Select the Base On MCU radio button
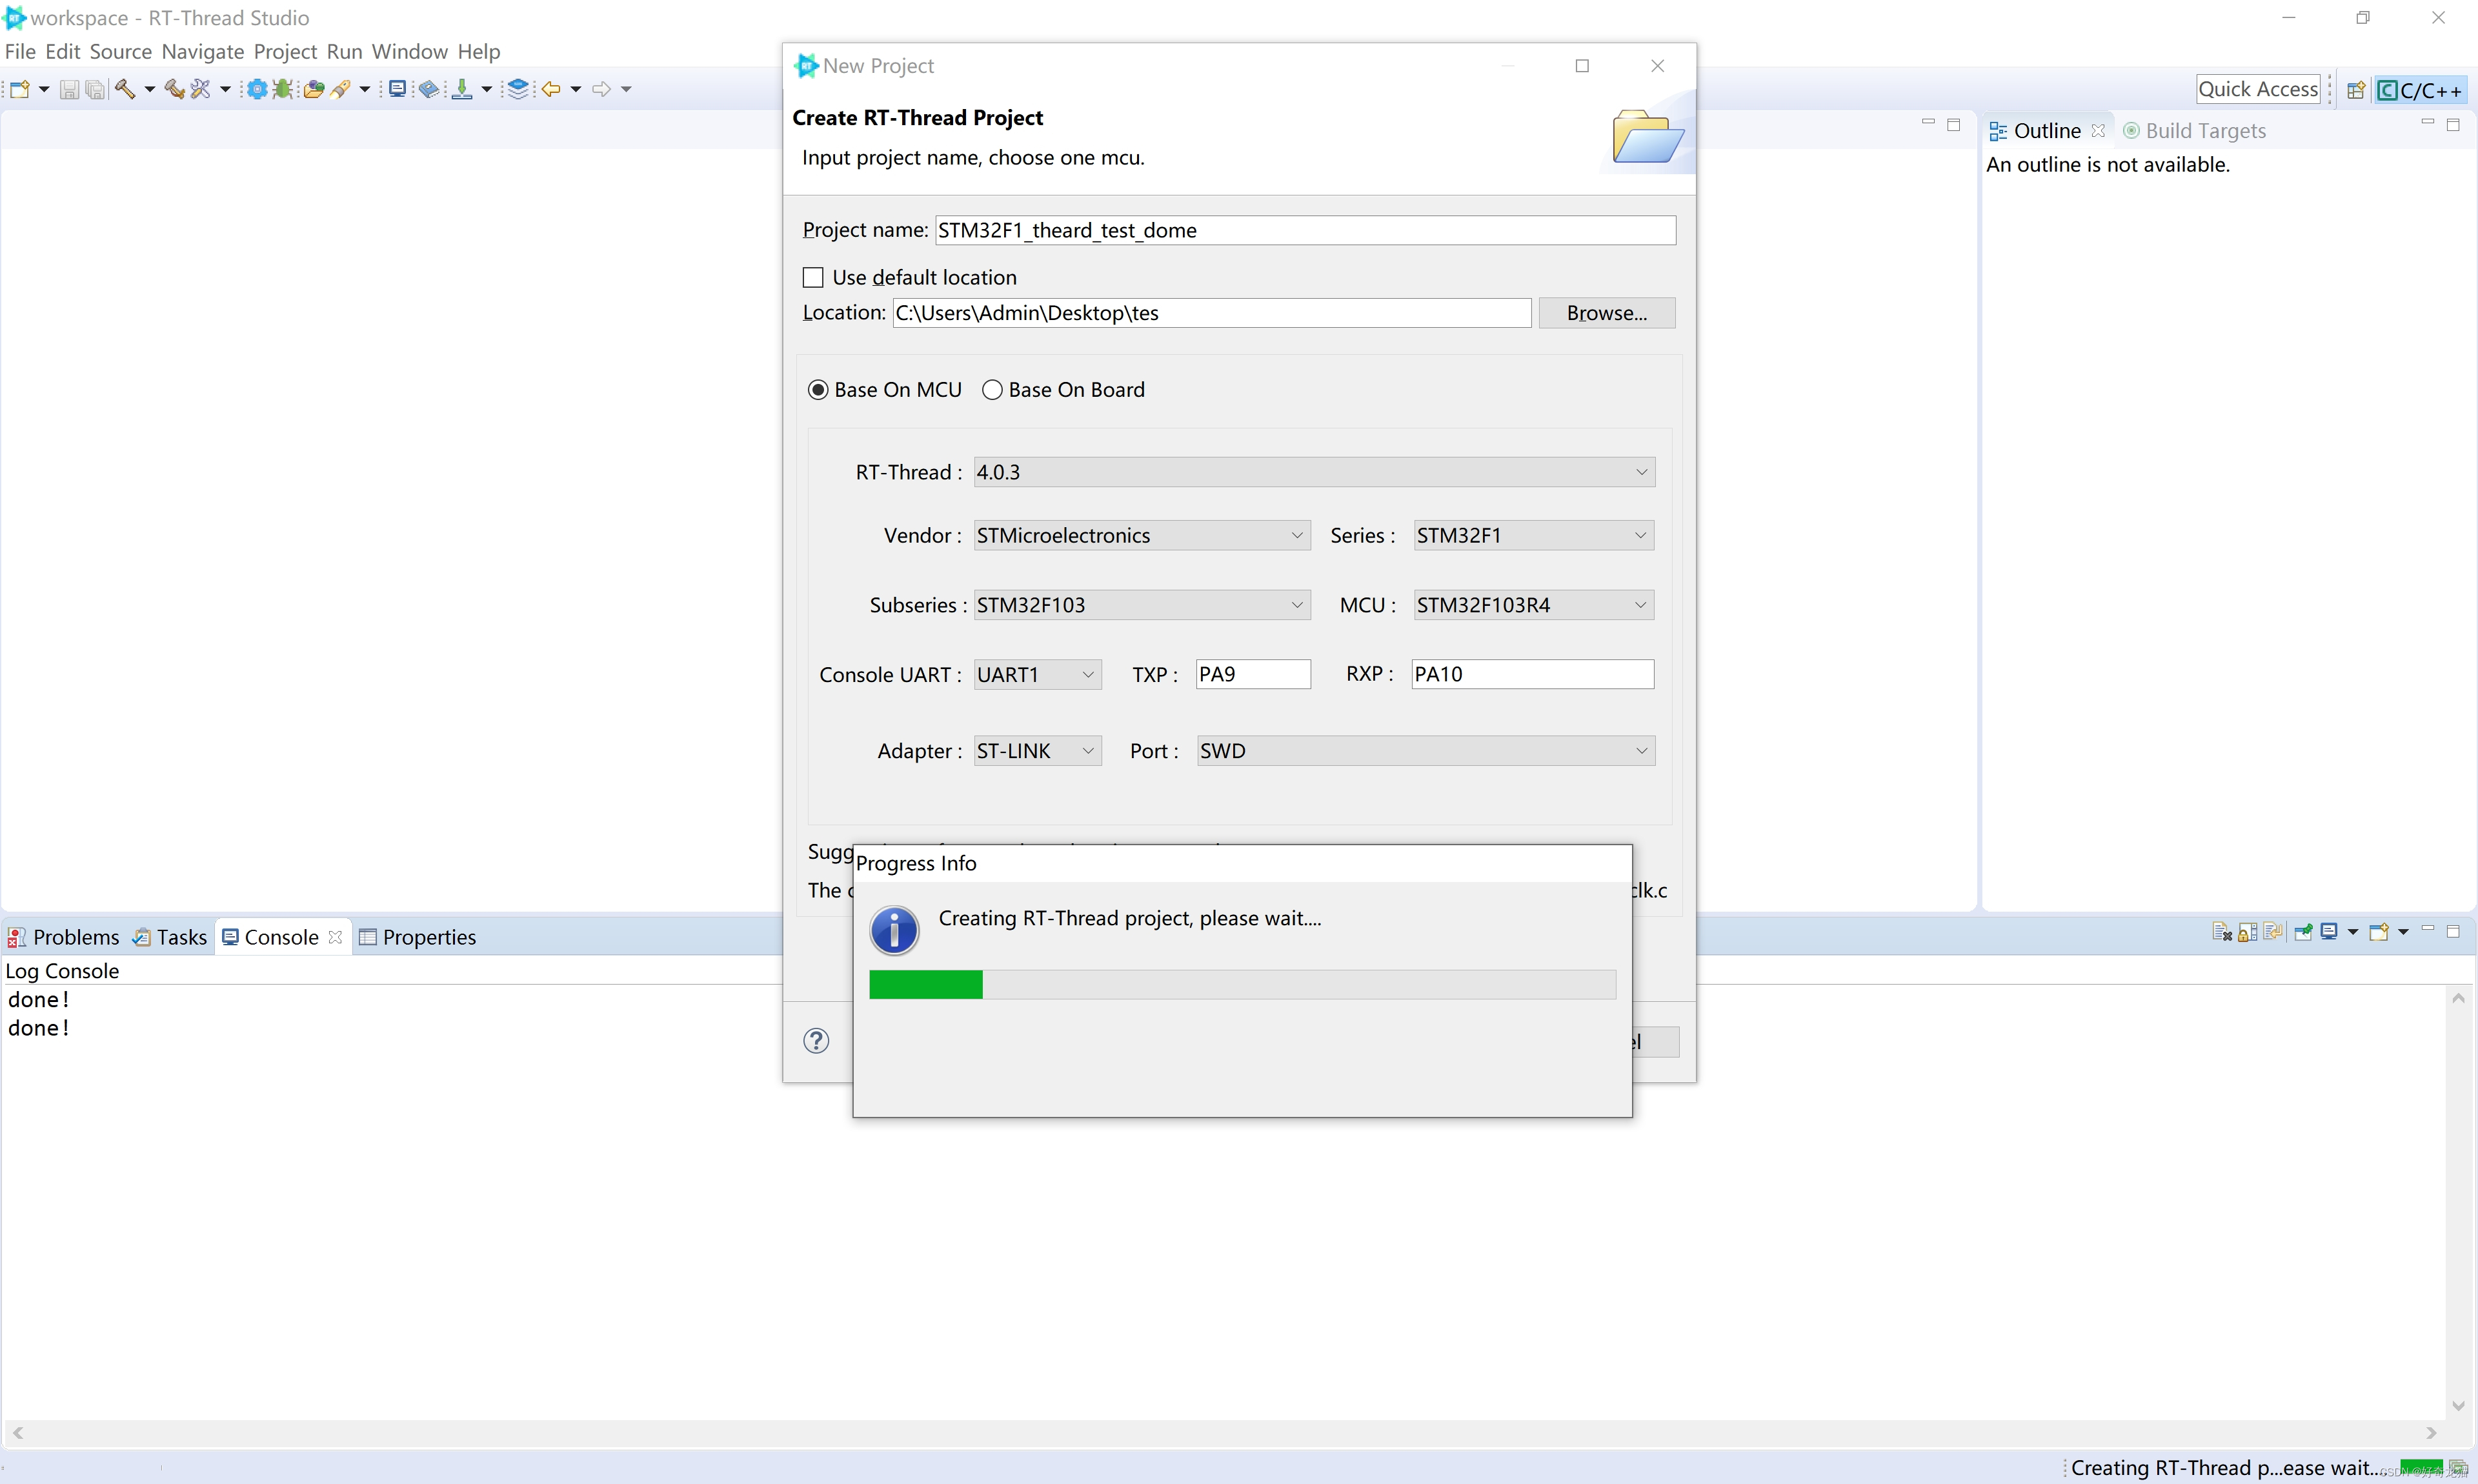 818,390
